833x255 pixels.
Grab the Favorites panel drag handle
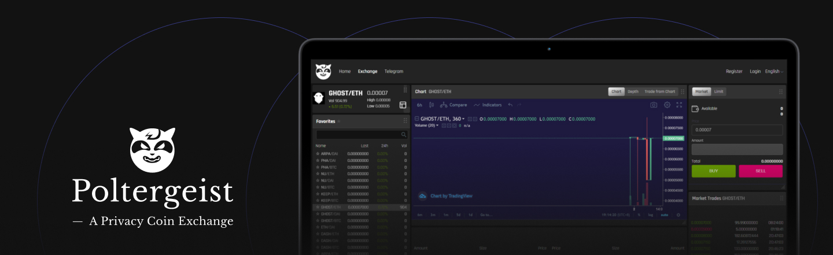pos(405,121)
